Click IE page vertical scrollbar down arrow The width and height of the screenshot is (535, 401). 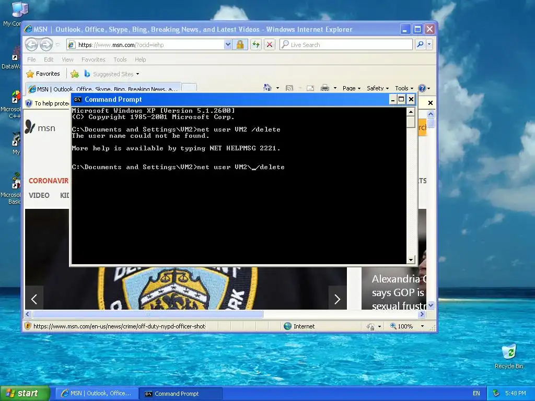[x=431, y=305]
